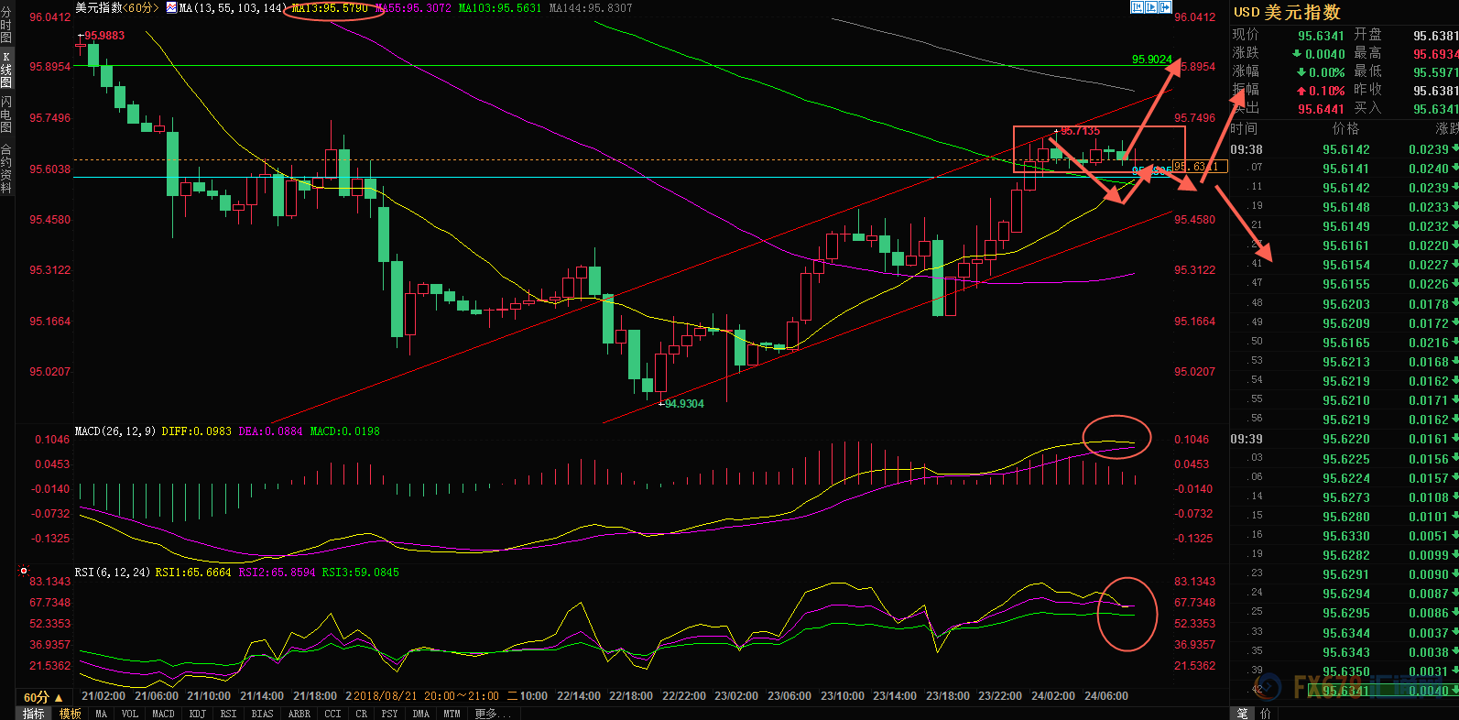Open the 60分 timeframe selector

[43, 697]
